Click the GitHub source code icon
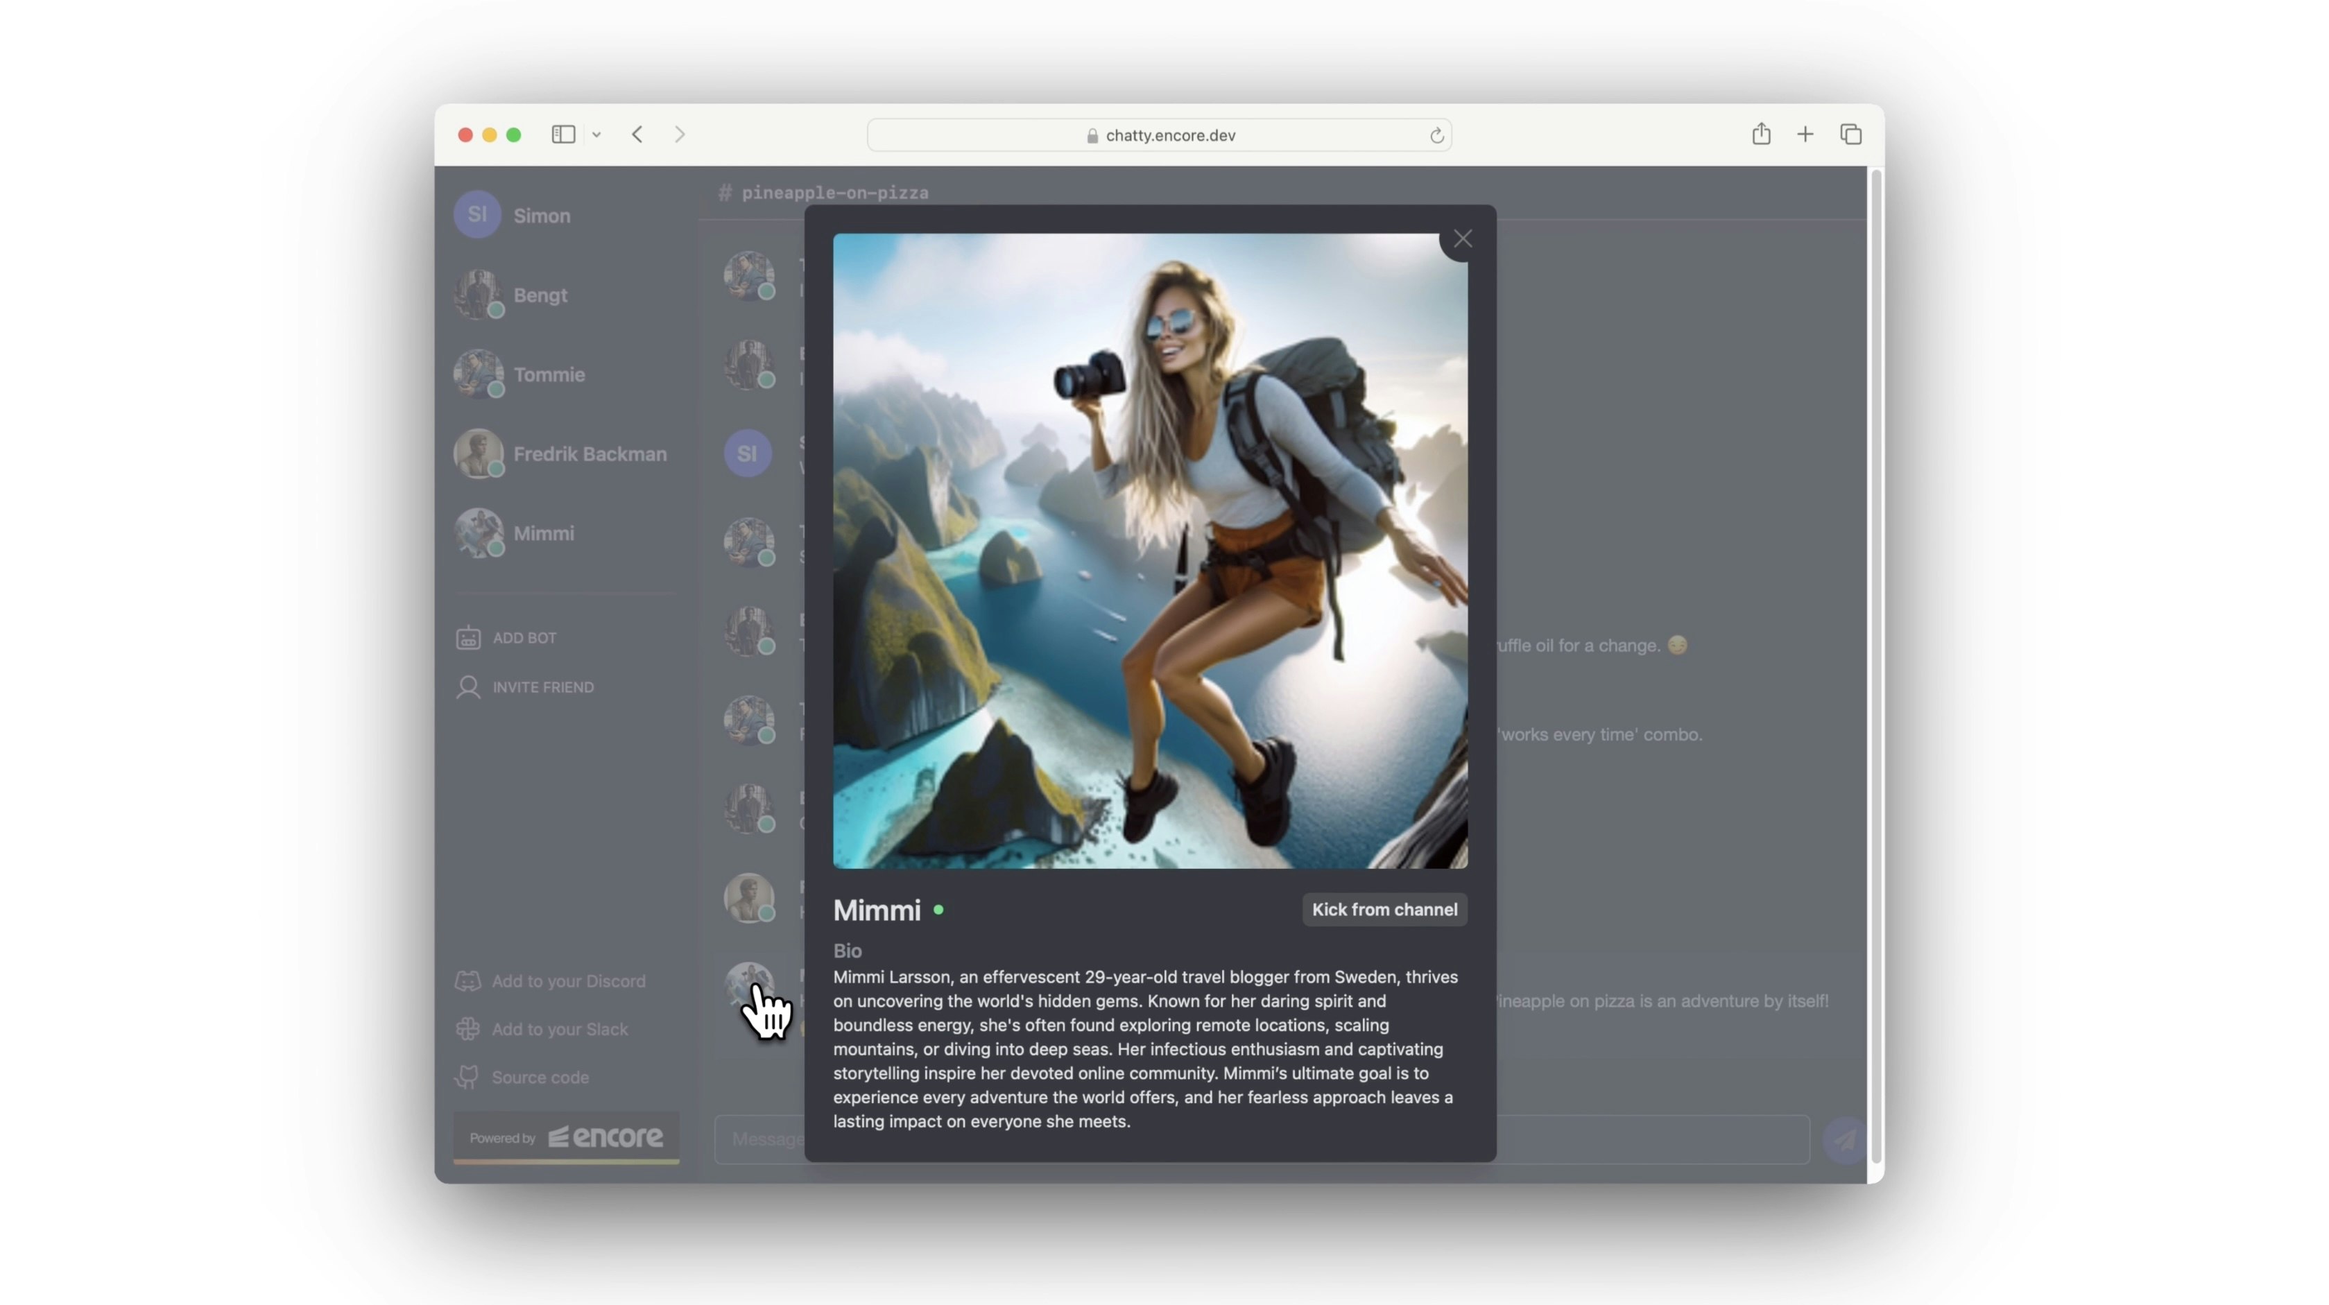This screenshot has height=1305, width=2329. point(467,1078)
